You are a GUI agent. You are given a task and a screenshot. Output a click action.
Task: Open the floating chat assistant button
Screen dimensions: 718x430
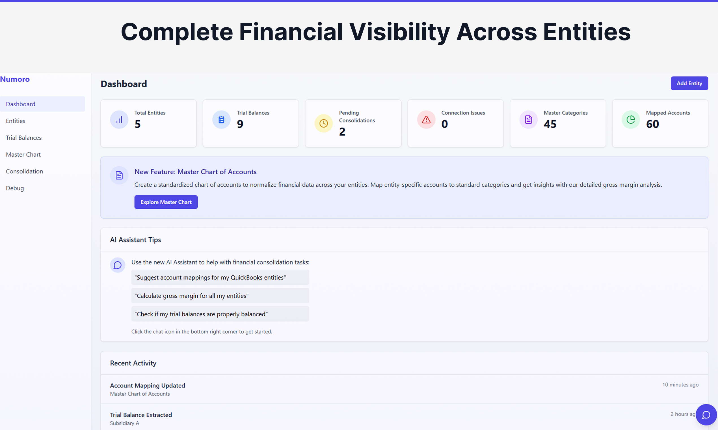706,415
